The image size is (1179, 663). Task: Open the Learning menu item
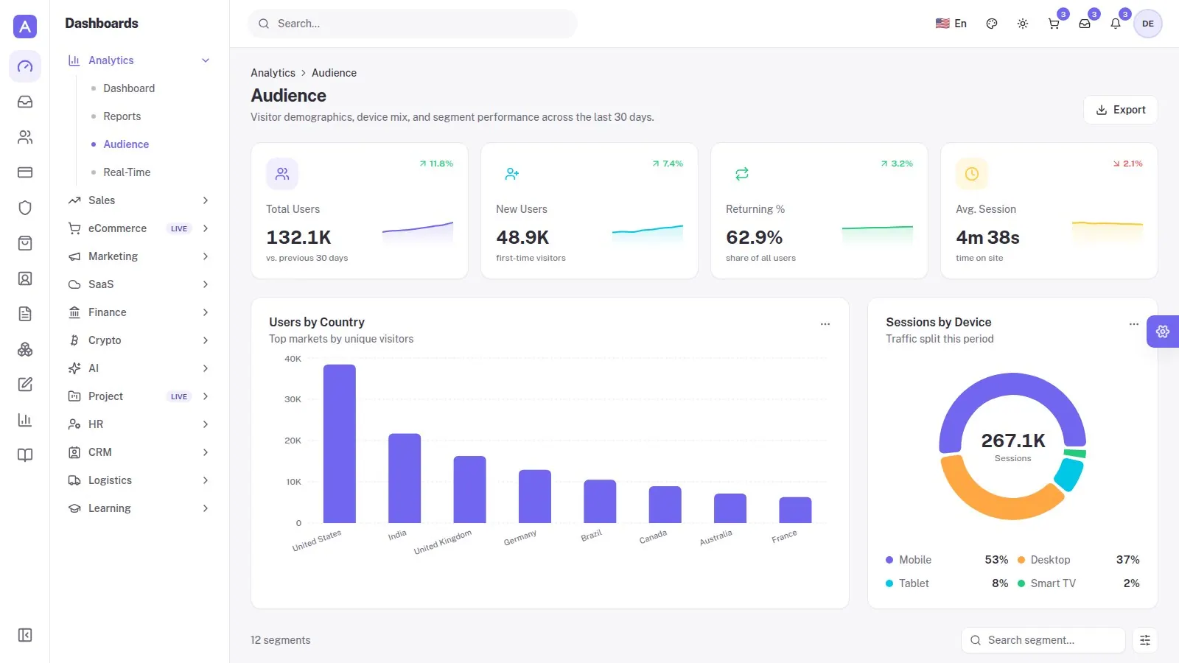139,508
